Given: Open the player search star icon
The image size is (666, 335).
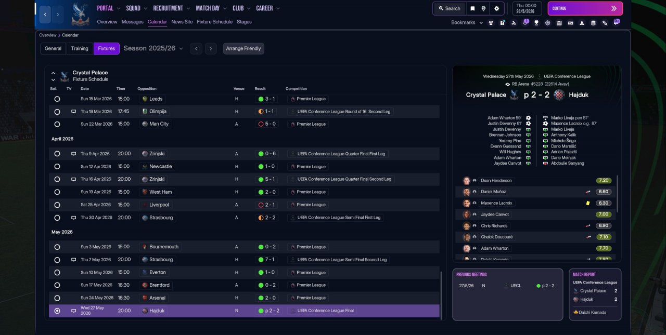Looking at the screenshot, I should tap(605, 23).
